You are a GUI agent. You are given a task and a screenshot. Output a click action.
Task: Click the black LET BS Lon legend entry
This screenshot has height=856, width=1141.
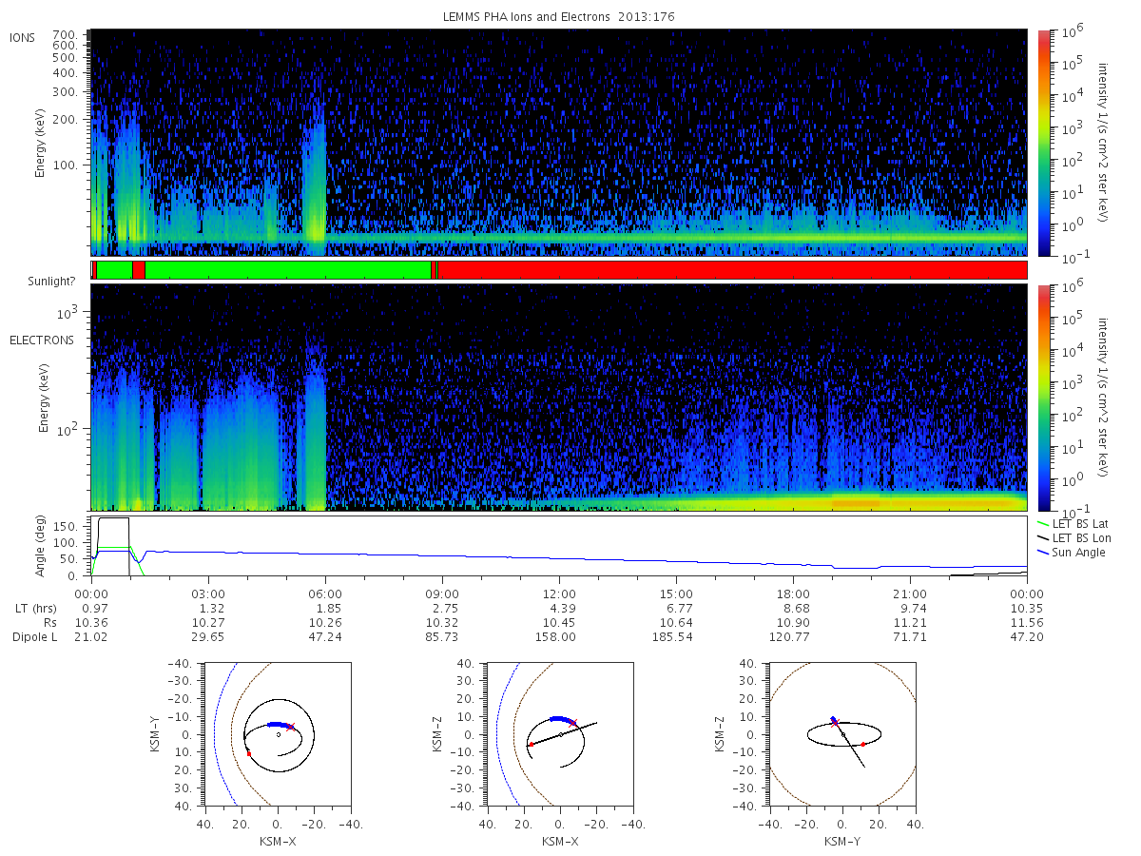(x=1075, y=538)
